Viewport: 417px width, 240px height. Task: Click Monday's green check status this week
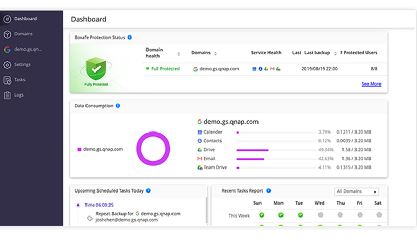coord(281,215)
